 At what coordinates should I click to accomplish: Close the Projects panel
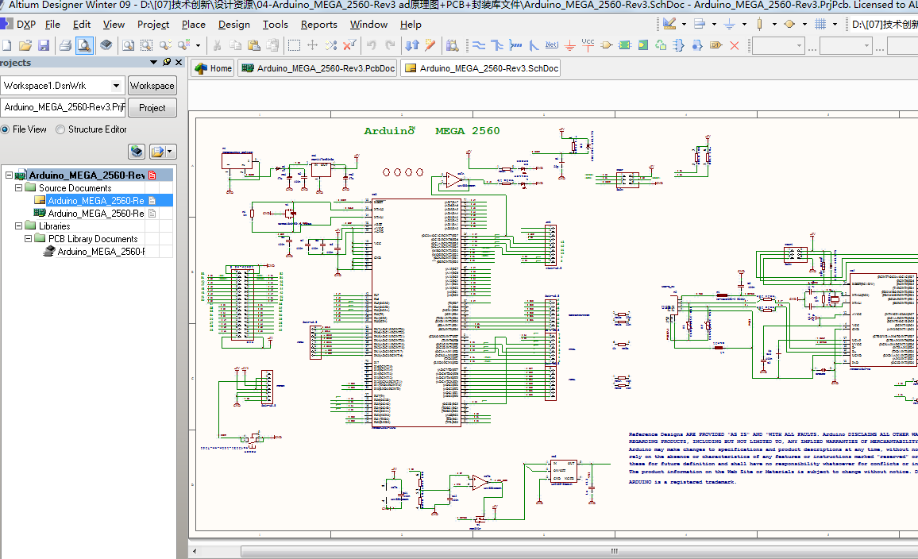(x=179, y=62)
